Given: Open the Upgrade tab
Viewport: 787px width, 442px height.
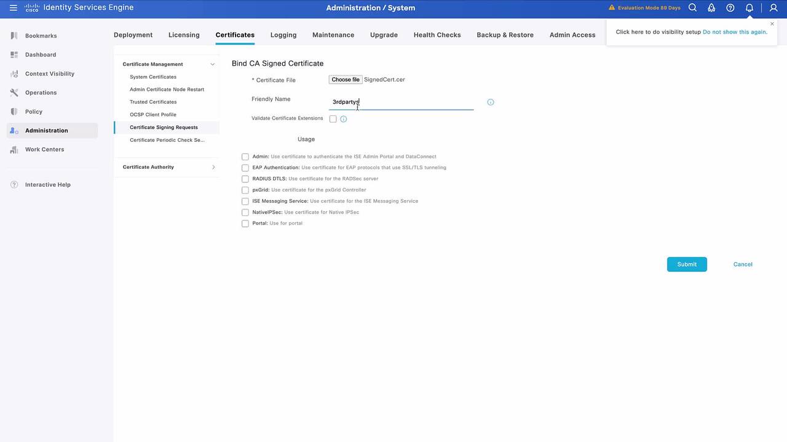Looking at the screenshot, I should 384,35.
